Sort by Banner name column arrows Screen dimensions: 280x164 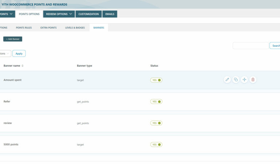[x=23, y=66]
